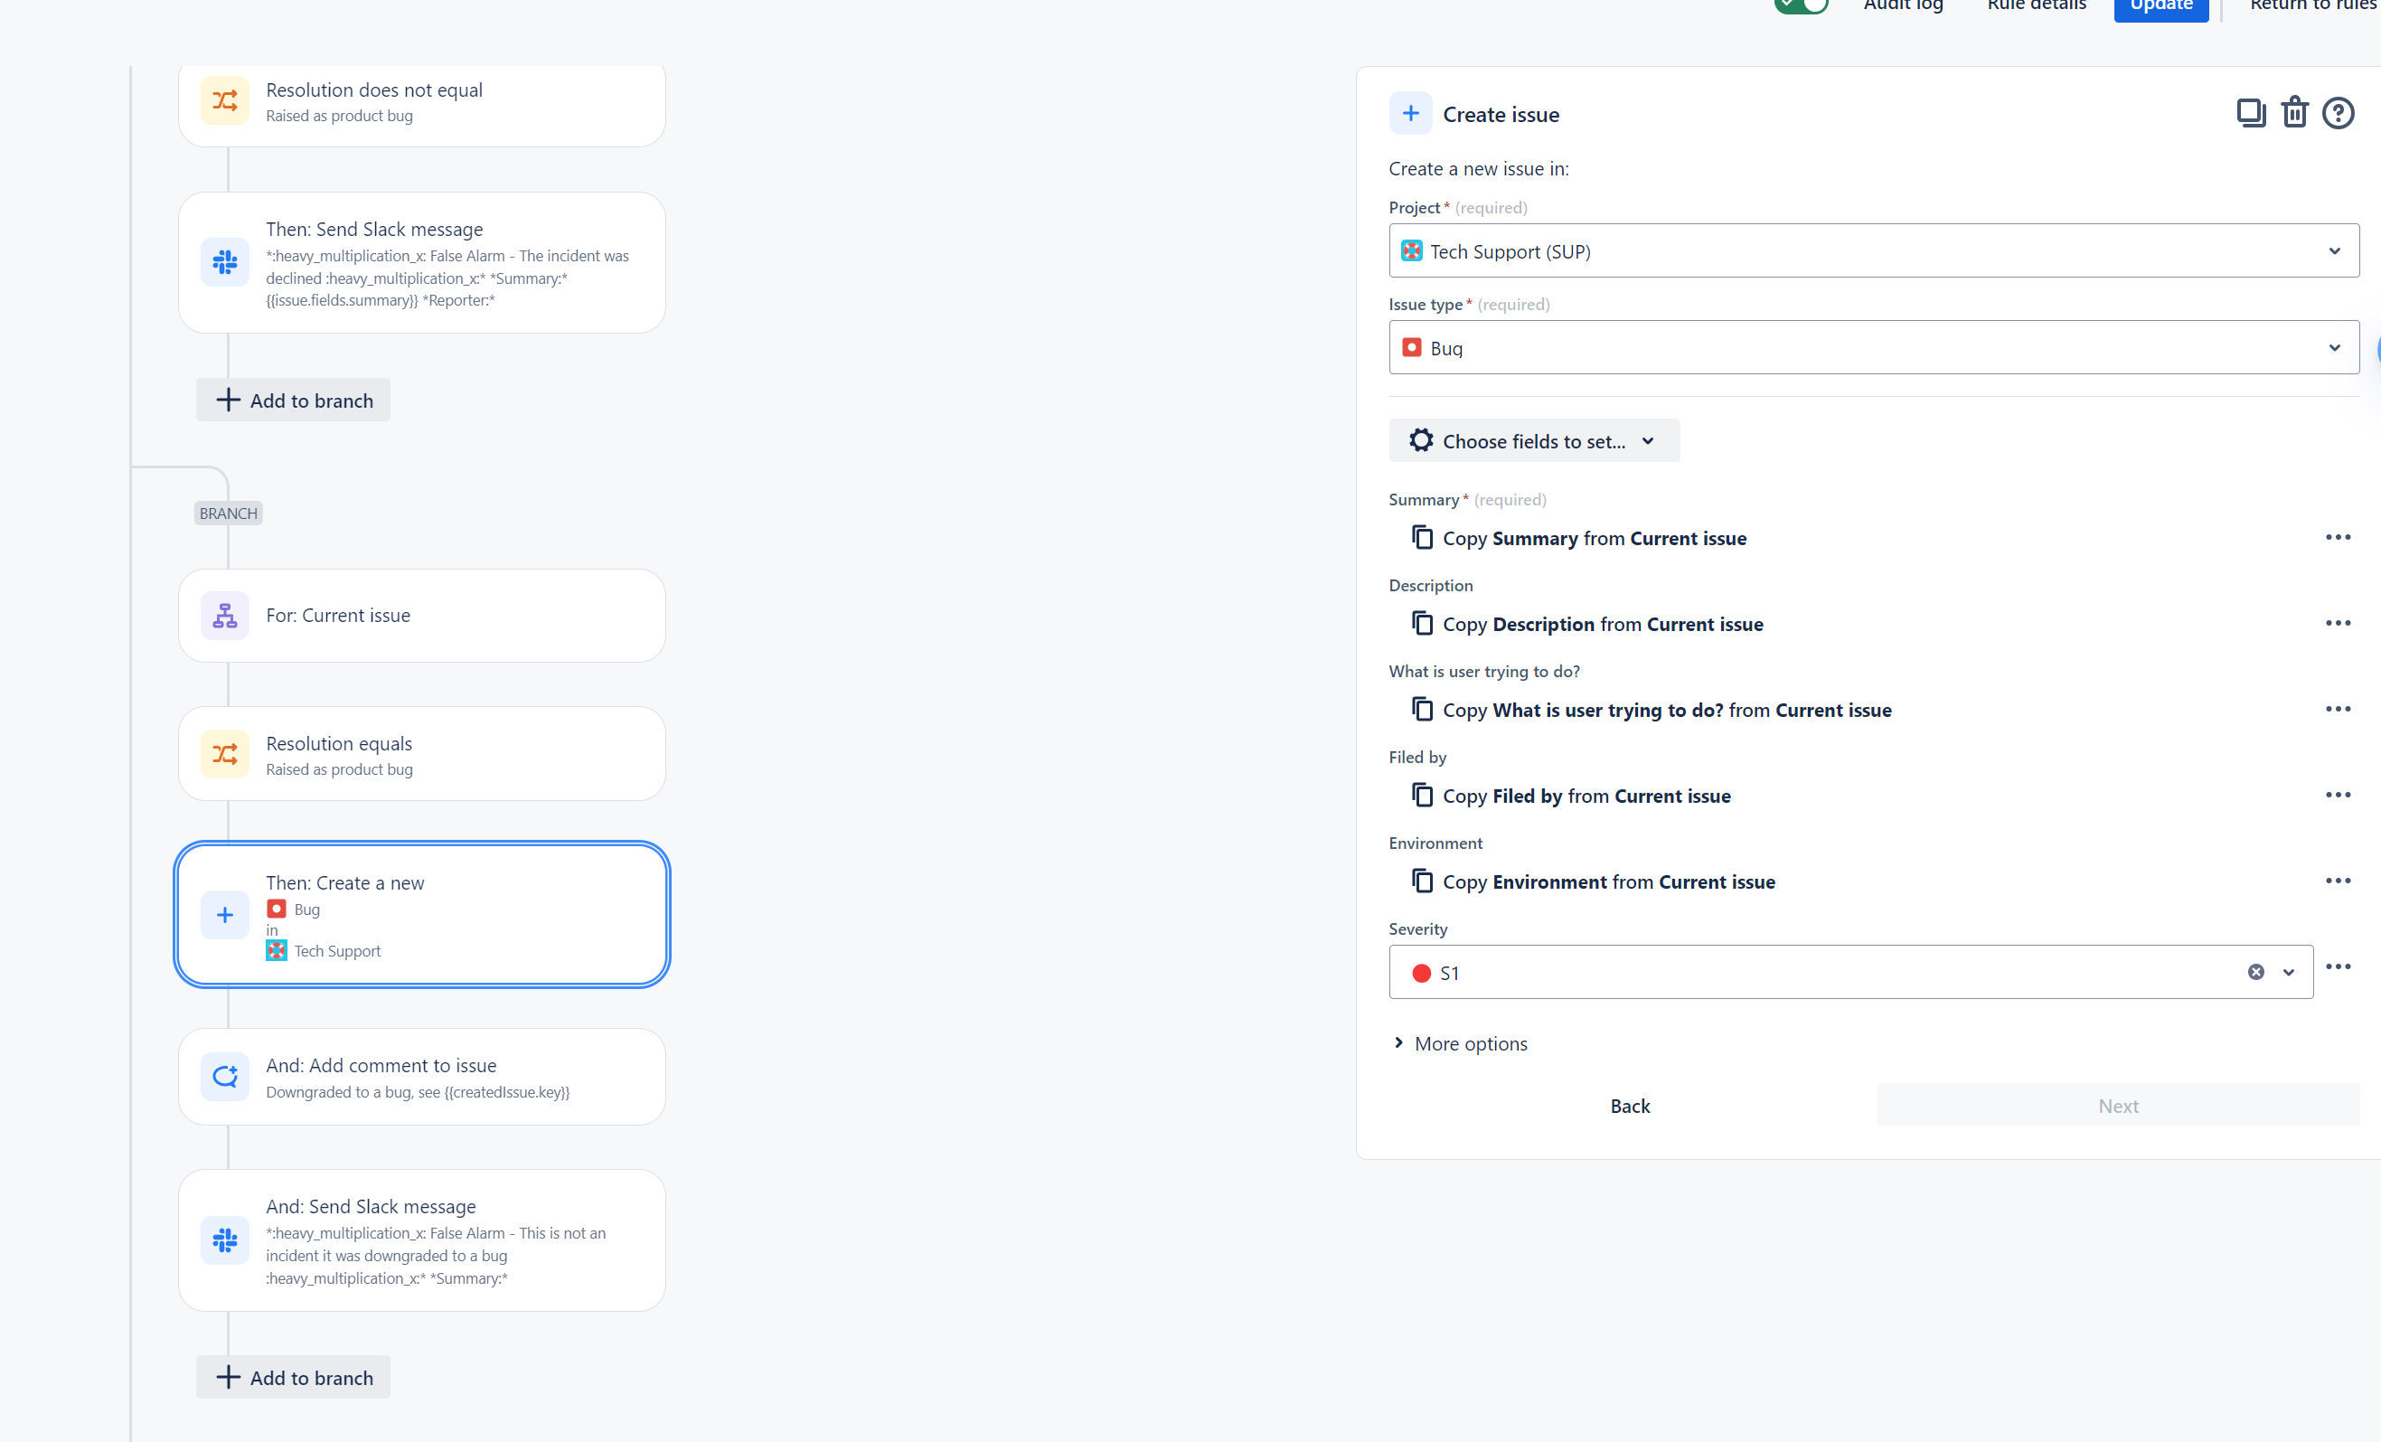2381x1442 pixels.
Task: Click the first Add to branch button under the Send Slack message card
Action: tap(294, 401)
